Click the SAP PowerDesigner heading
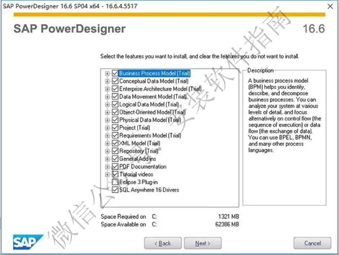 click(x=70, y=29)
